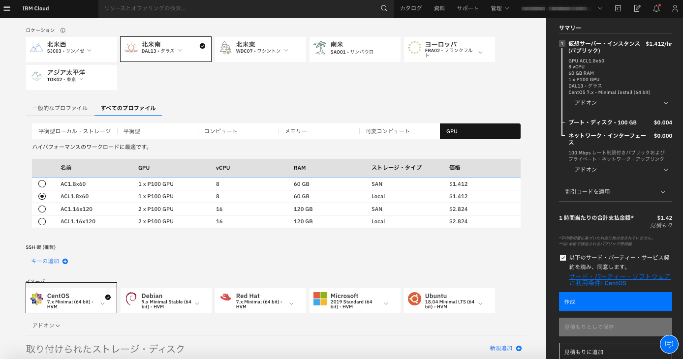Viewport: 683px width, 359px height.
Task: Open the chat support bubble
Action: pyautogui.click(x=669, y=344)
